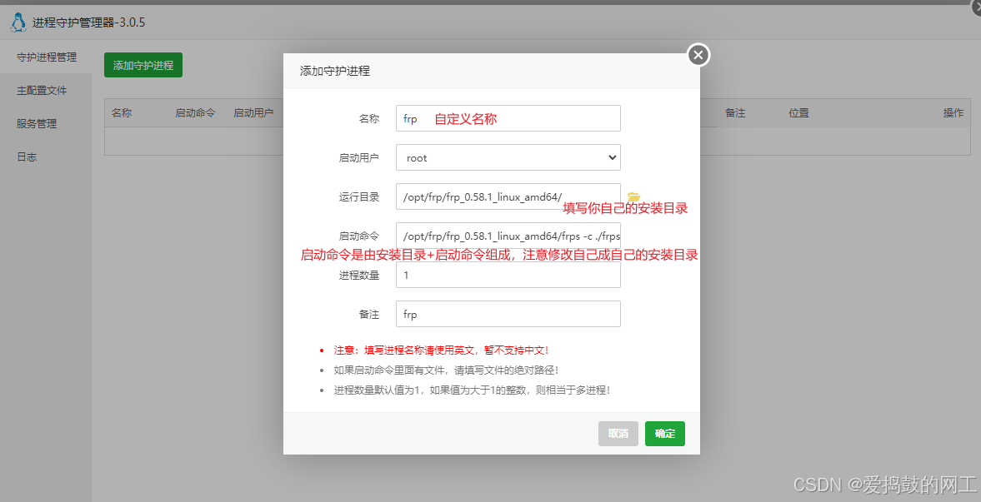Cancel the dialog with 取消 button
This screenshot has height=502, width=981.
tap(618, 434)
